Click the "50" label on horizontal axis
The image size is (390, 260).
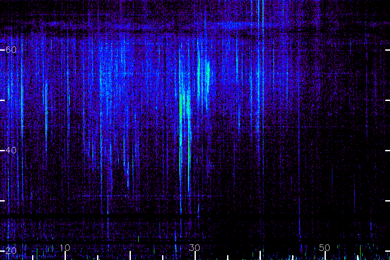325,247
